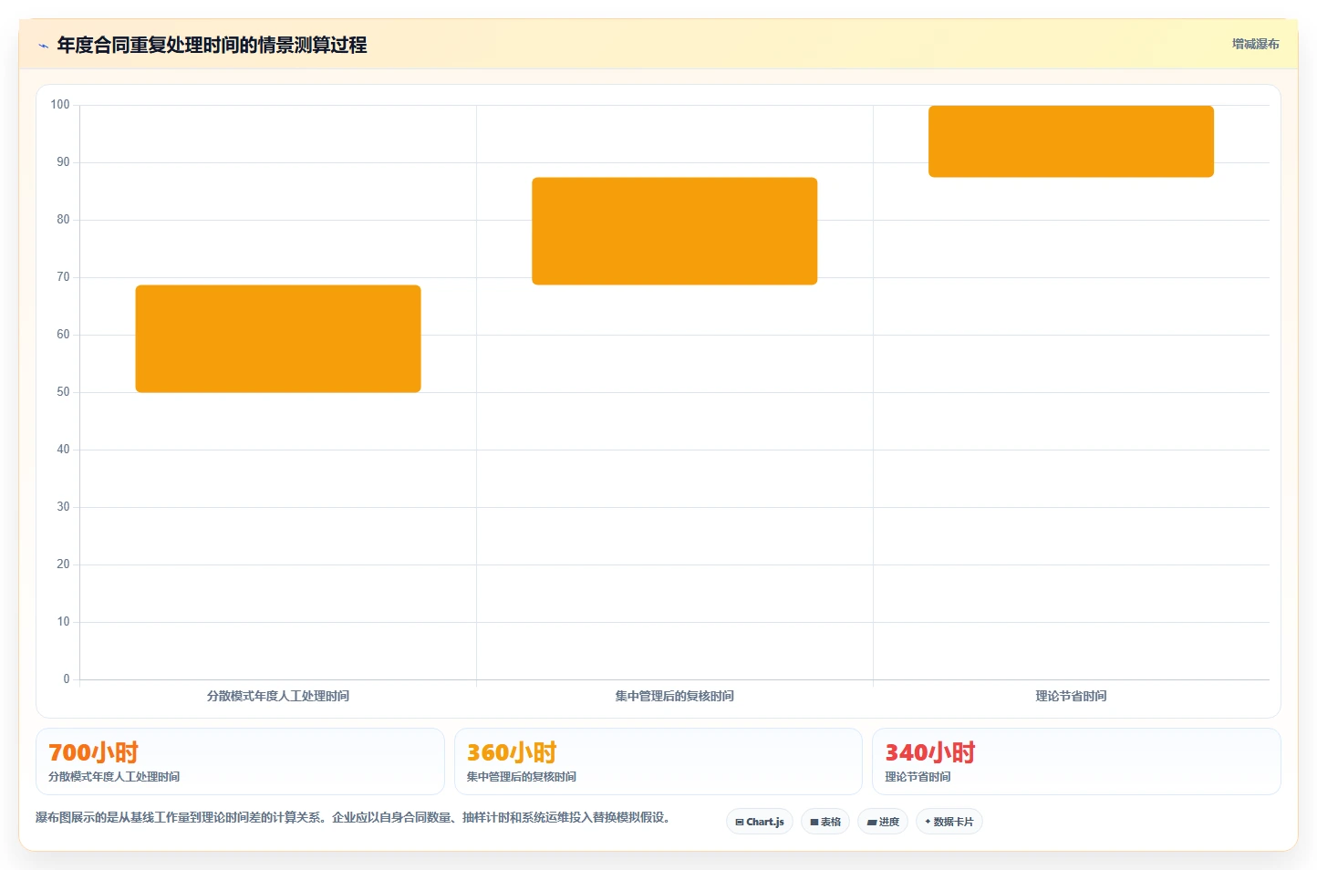
Task: Click the blue icon beside the chart title
Action: [43, 46]
